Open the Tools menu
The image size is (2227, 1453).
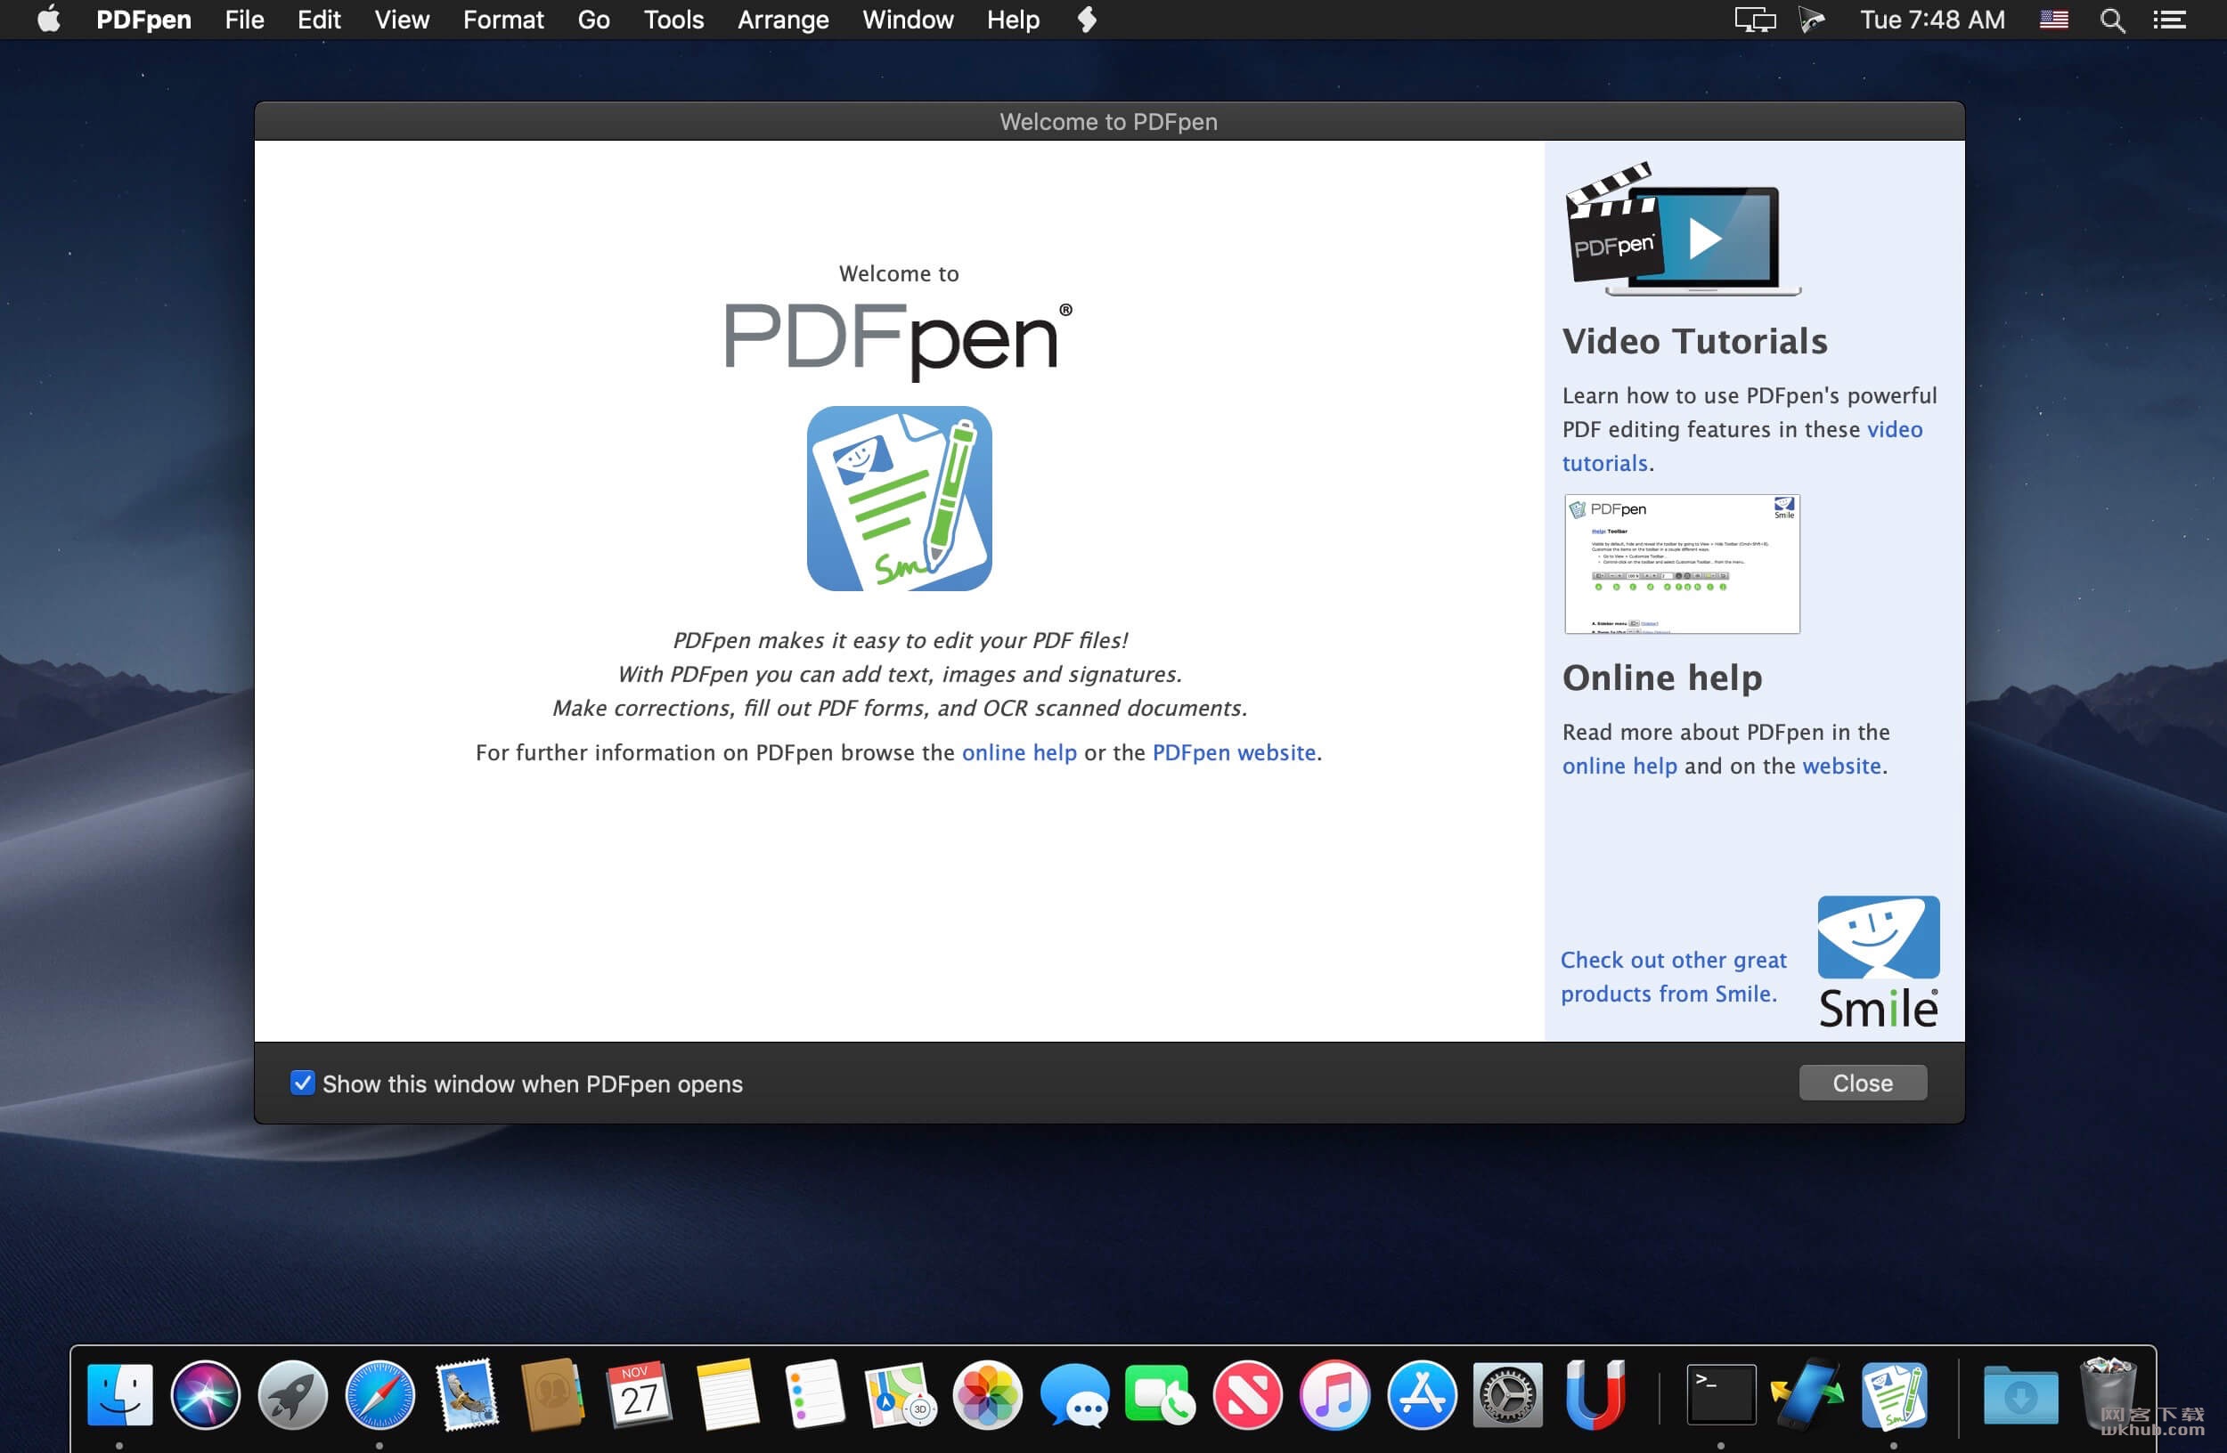pyautogui.click(x=673, y=20)
